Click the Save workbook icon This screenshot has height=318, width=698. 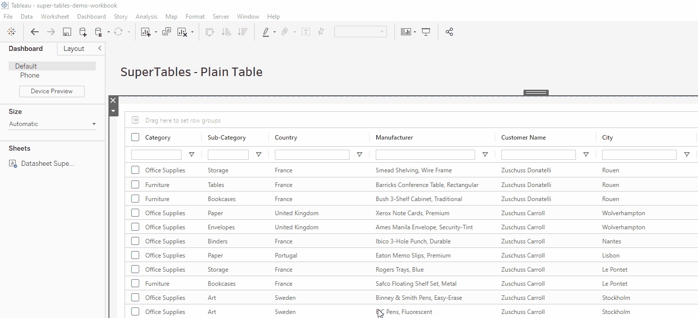[67, 32]
